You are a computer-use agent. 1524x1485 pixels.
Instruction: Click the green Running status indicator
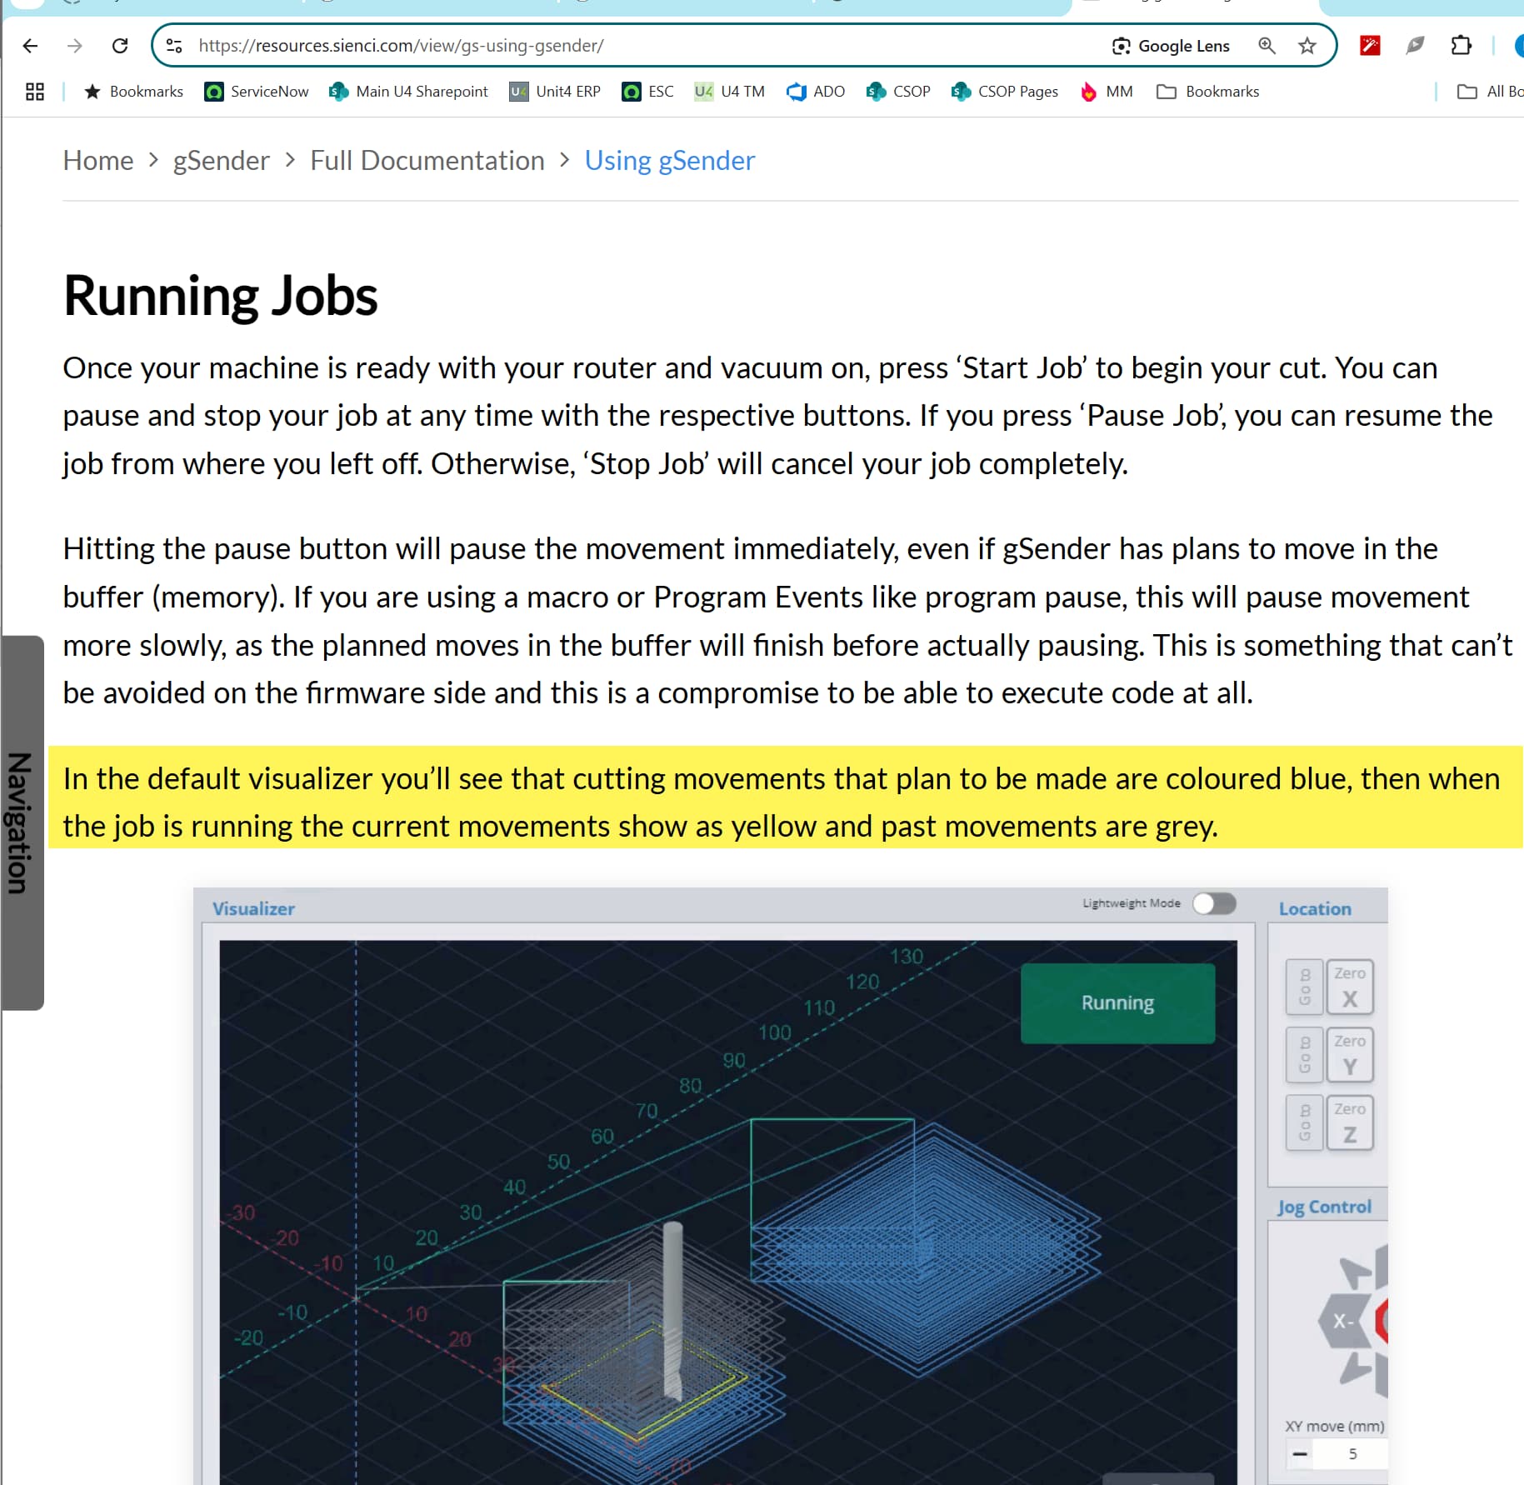pos(1117,1002)
